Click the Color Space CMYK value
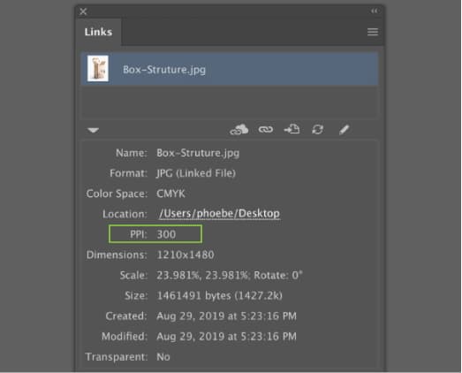Image resolution: width=462 pixels, height=373 pixels. pos(170,194)
